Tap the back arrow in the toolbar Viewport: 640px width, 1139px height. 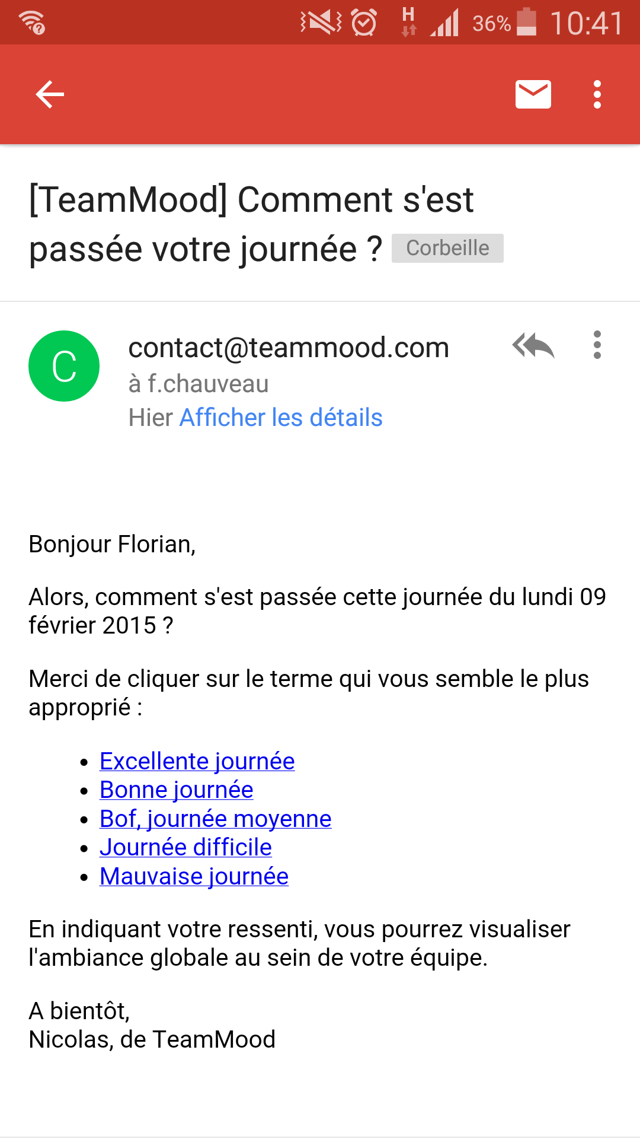click(x=50, y=94)
